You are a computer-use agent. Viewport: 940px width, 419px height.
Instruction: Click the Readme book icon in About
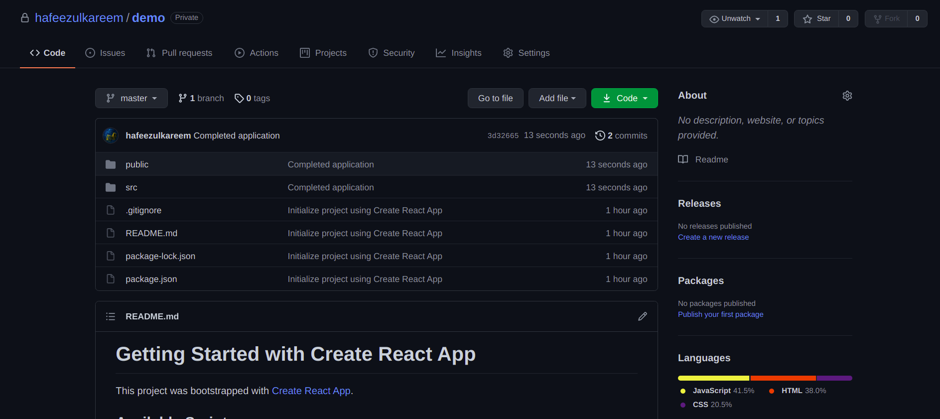point(683,159)
